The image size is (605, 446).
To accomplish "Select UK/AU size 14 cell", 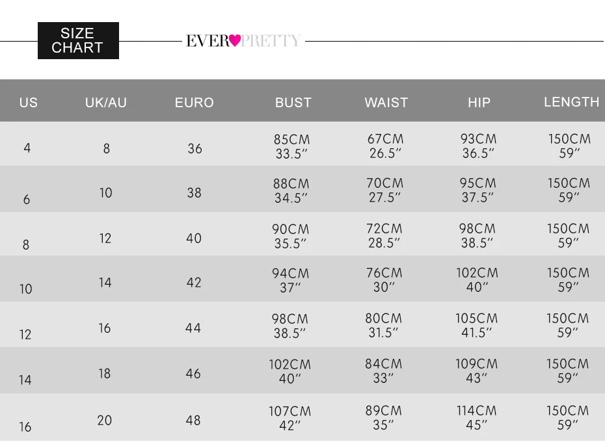I will click(105, 283).
